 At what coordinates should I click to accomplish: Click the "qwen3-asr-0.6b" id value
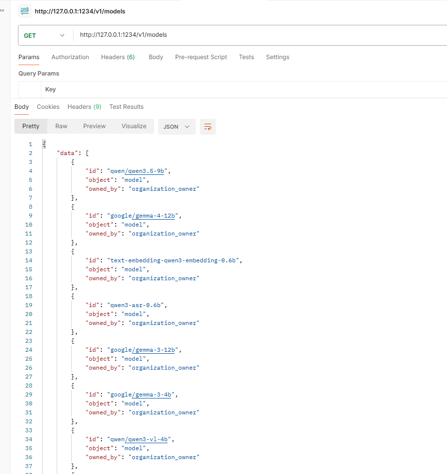pos(135,306)
